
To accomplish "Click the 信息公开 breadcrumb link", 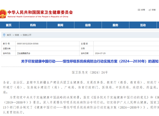I will coord(27,35).
